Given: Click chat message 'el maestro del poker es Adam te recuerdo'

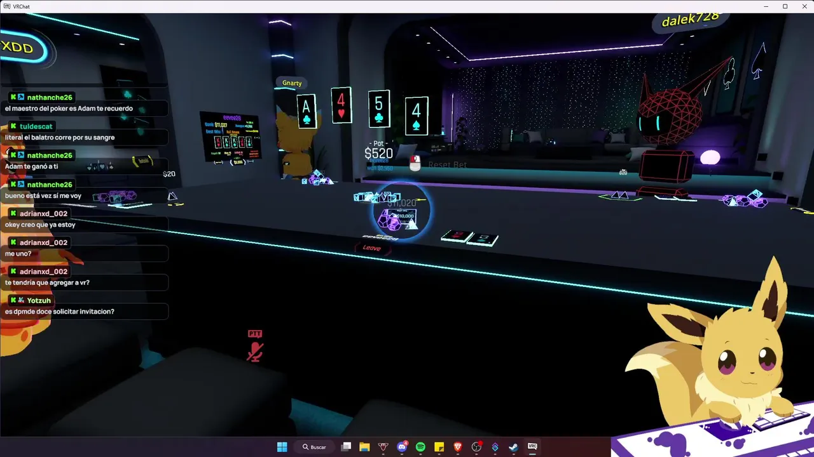Looking at the screenshot, I should [x=69, y=109].
